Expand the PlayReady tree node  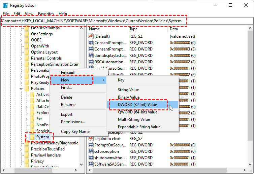[21, 82]
